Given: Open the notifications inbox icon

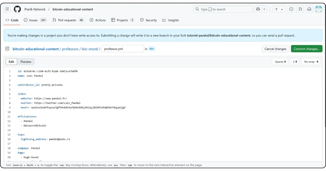Looking at the screenshot, I should point(309,9).
